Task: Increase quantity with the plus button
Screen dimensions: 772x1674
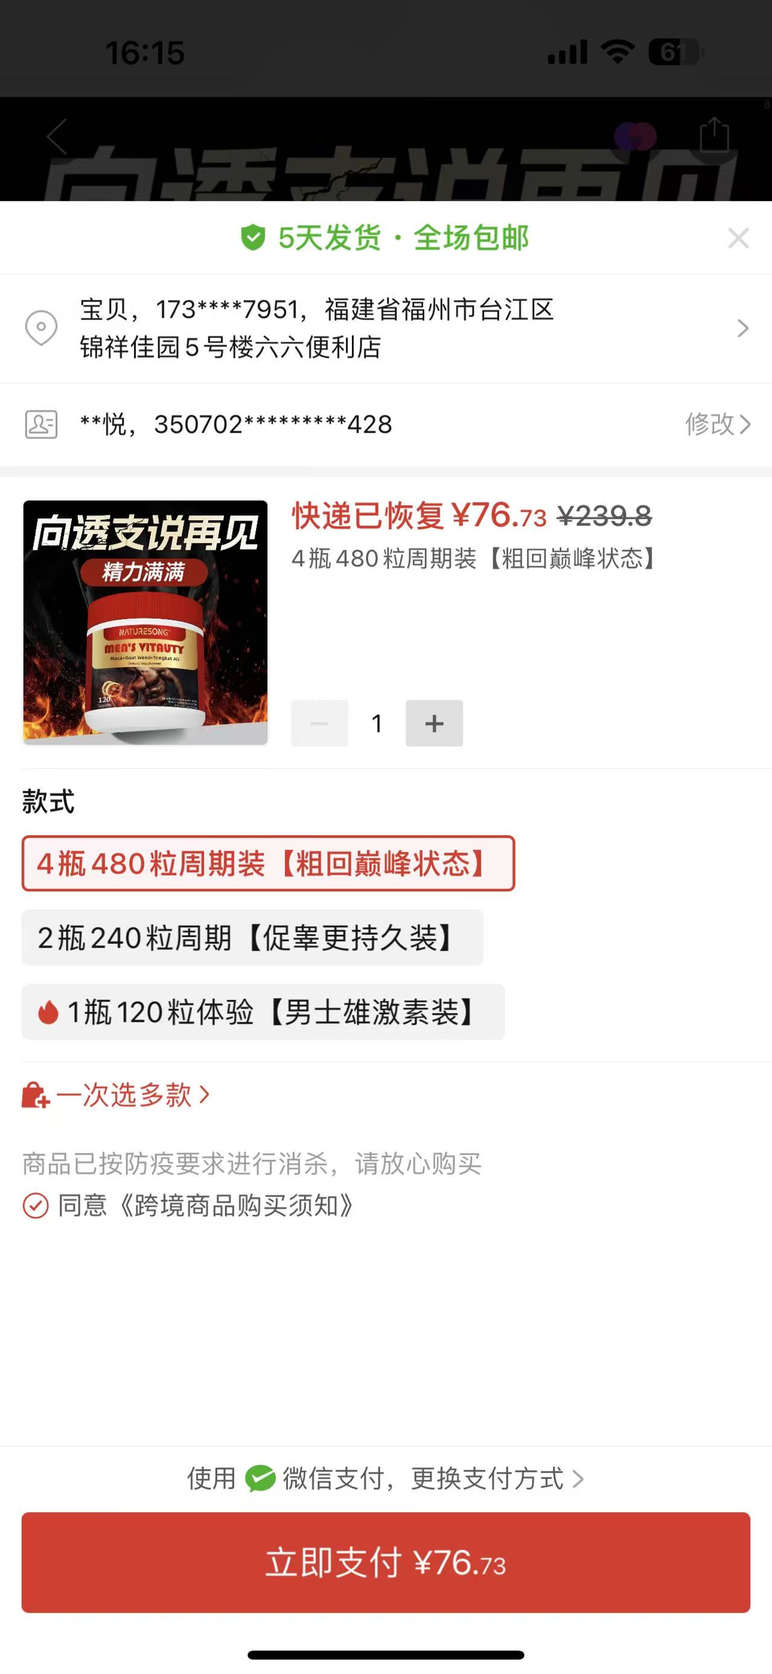Action: pyautogui.click(x=434, y=722)
